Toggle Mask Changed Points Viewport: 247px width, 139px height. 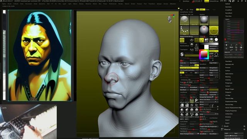pyautogui.click(x=189, y=134)
